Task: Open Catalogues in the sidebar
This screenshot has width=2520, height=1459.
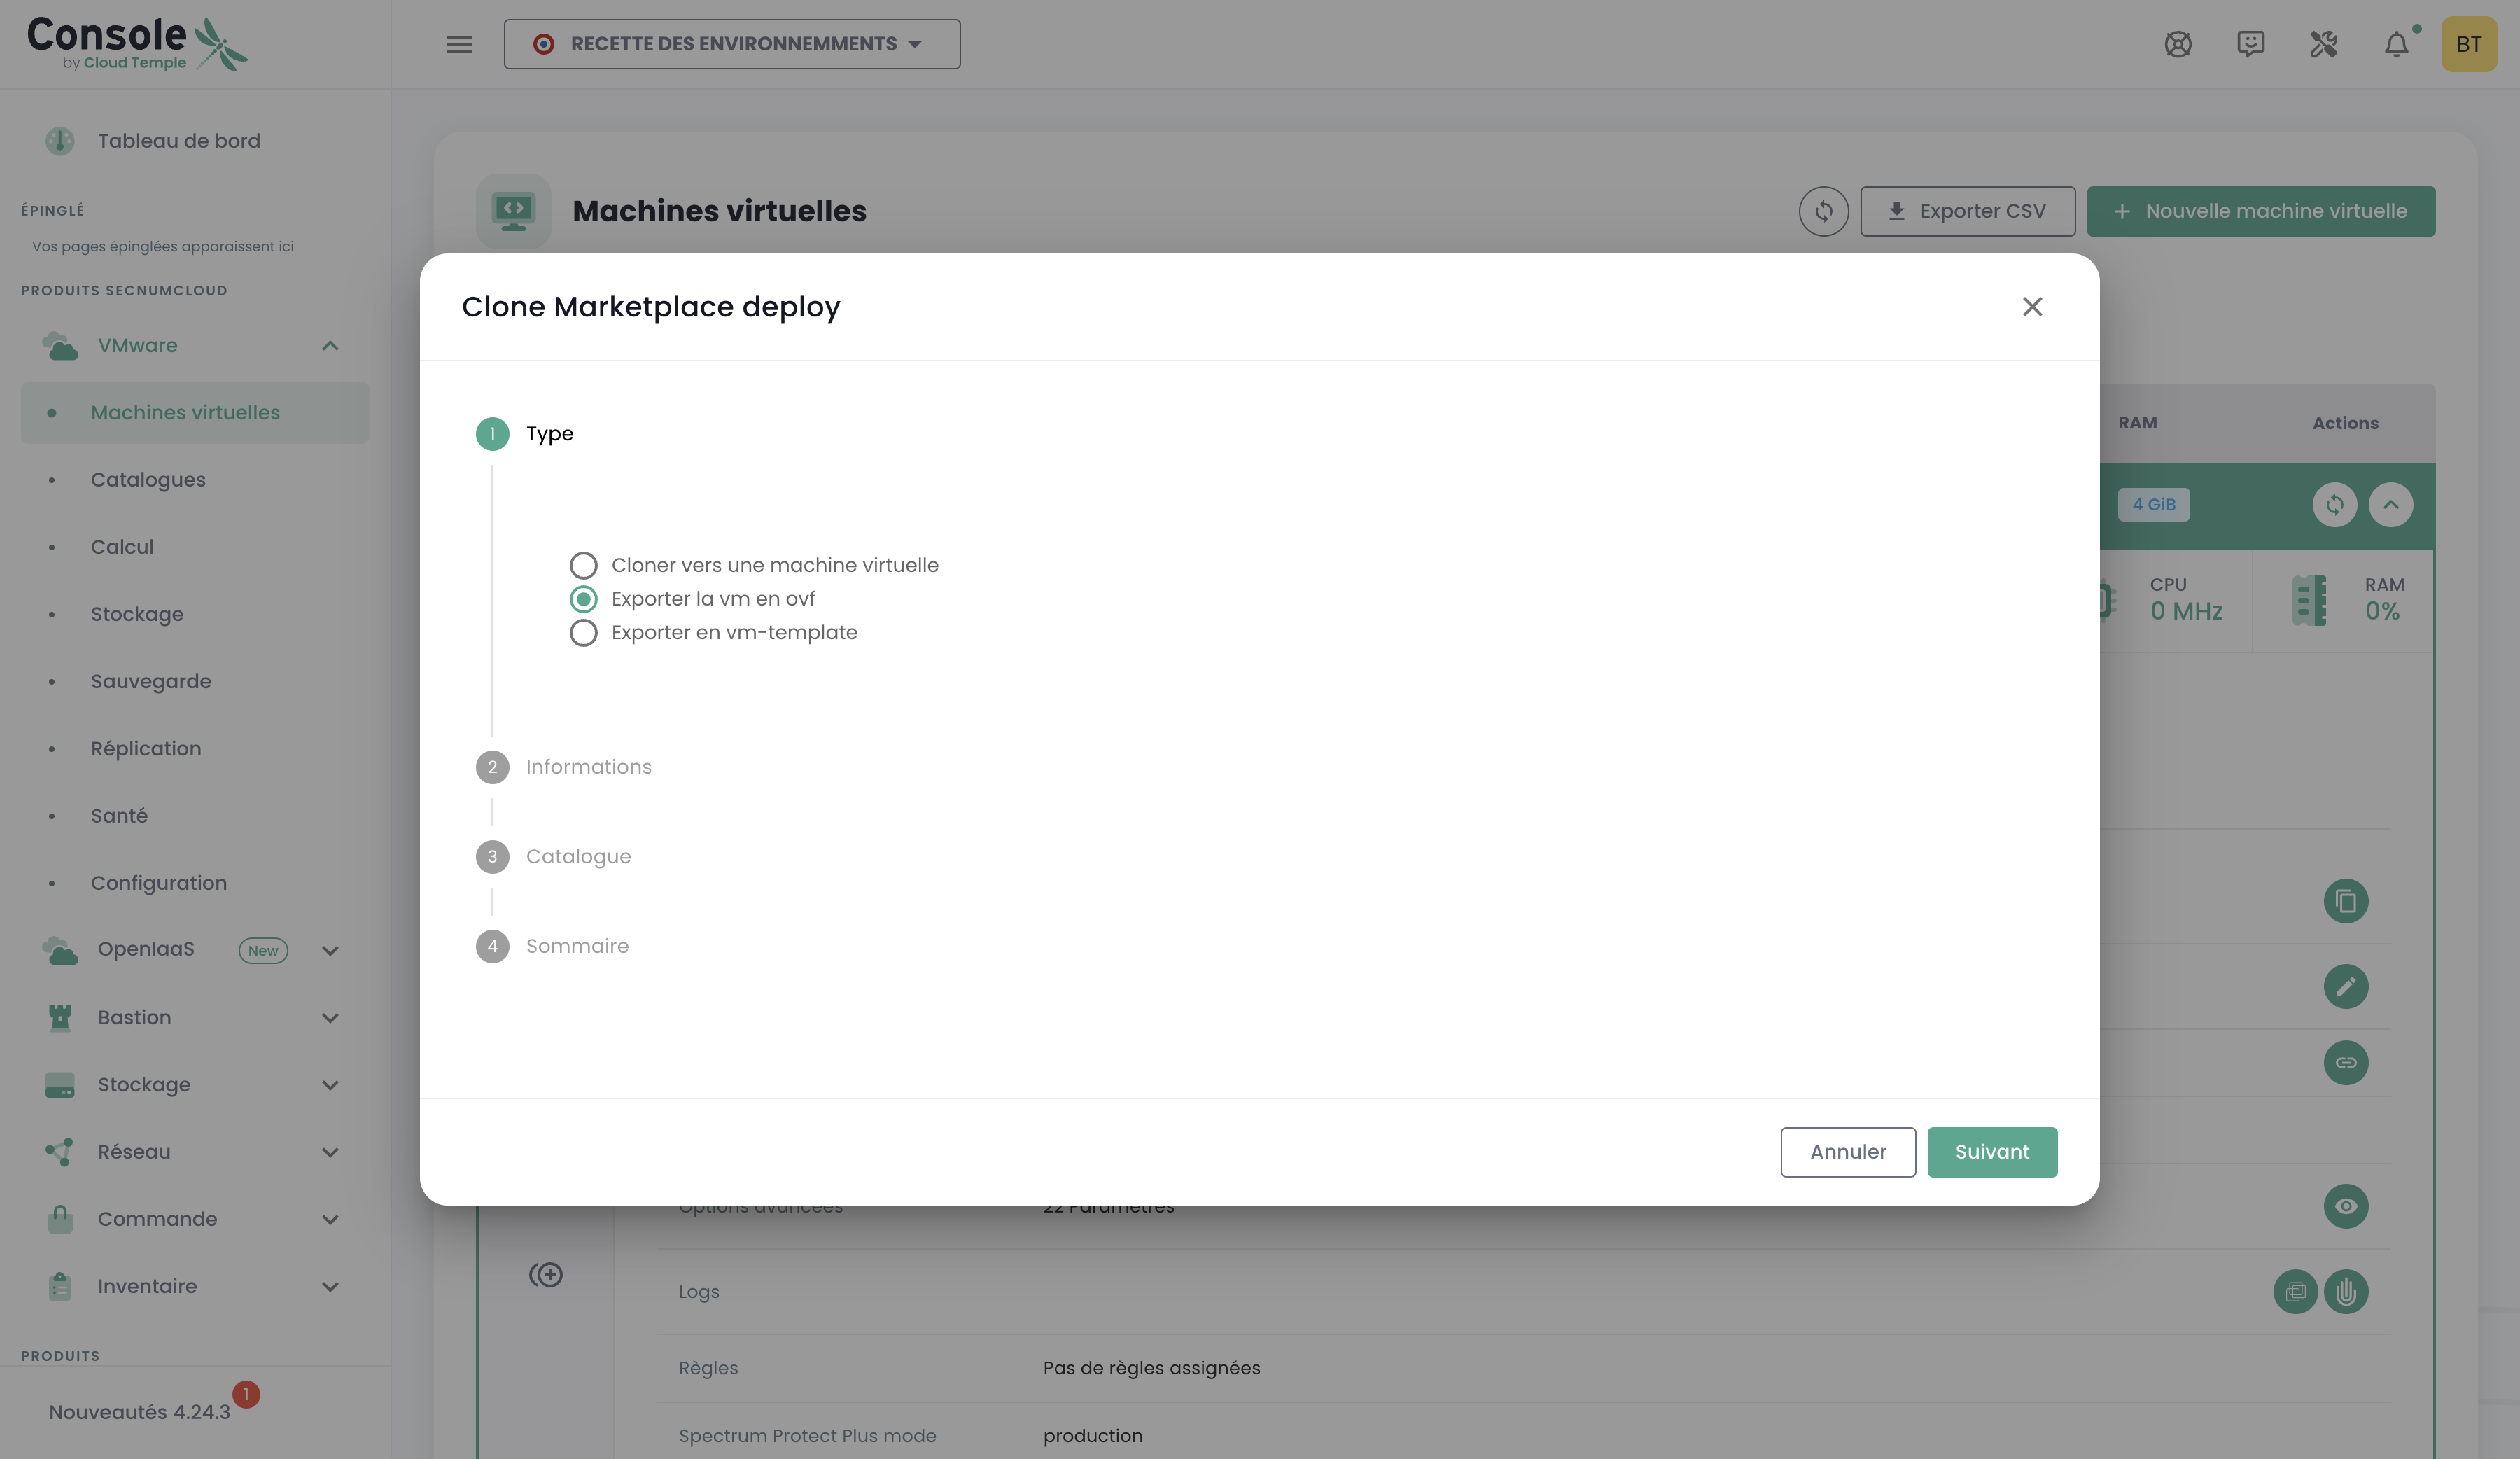Action: click(x=148, y=480)
